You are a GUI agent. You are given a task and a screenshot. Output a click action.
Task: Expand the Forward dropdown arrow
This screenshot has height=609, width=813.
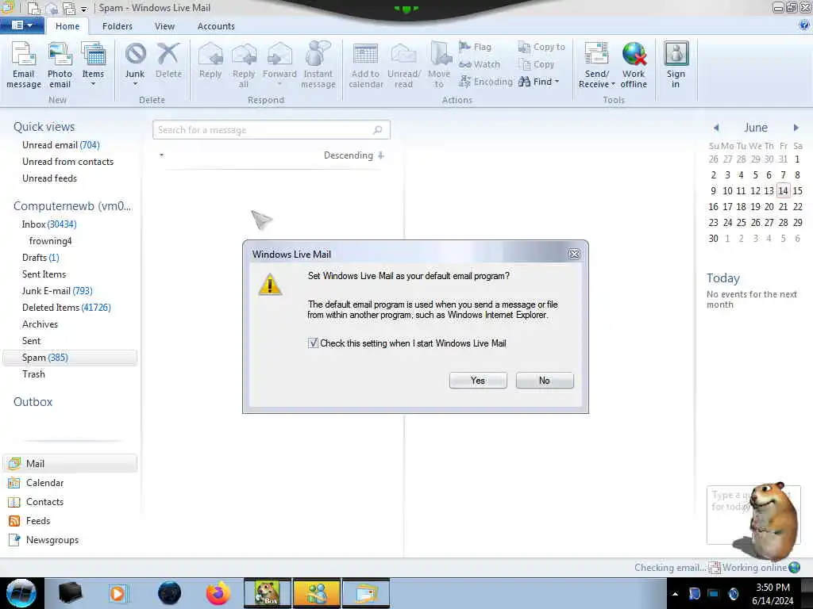[279, 84]
